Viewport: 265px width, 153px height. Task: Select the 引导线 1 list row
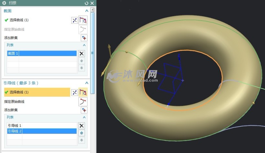[x=42, y=126]
